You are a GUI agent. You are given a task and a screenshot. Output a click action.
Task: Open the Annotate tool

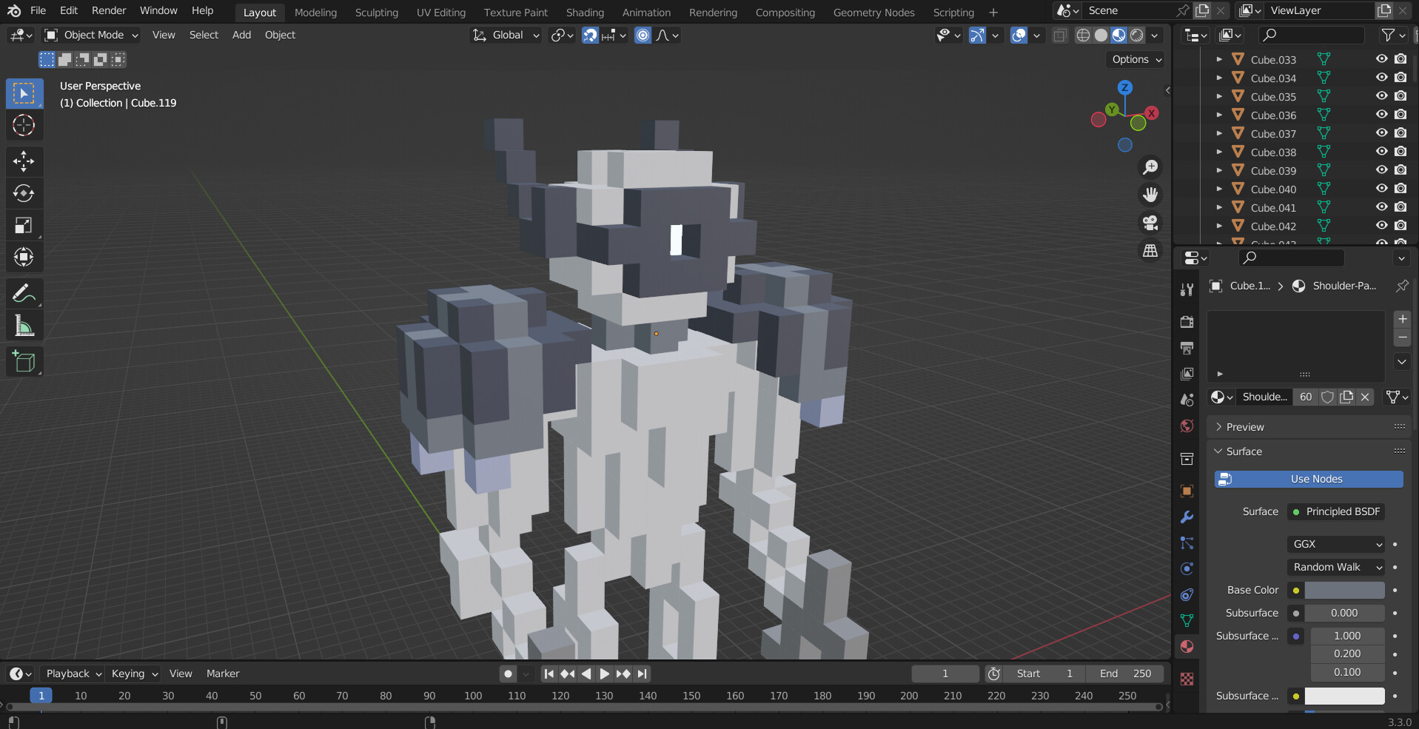pyautogui.click(x=24, y=293)
